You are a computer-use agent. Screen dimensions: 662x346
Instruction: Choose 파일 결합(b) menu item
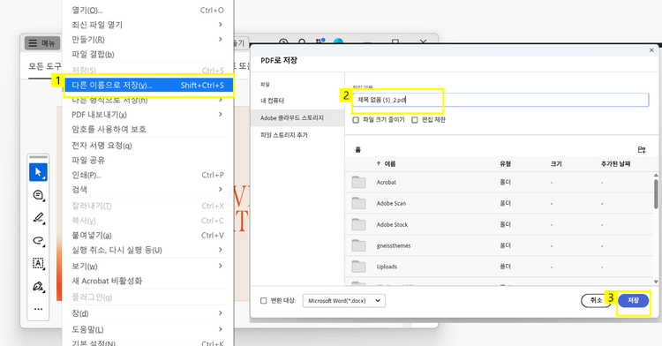coord(147,55)
